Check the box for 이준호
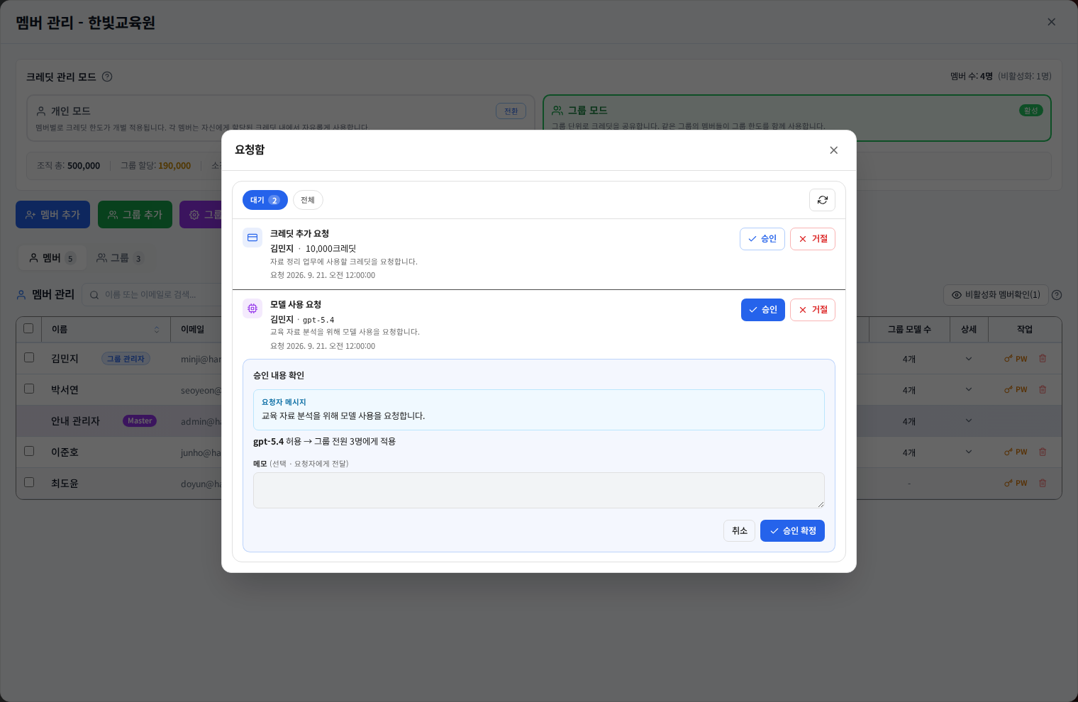 [x=29, y=451]
